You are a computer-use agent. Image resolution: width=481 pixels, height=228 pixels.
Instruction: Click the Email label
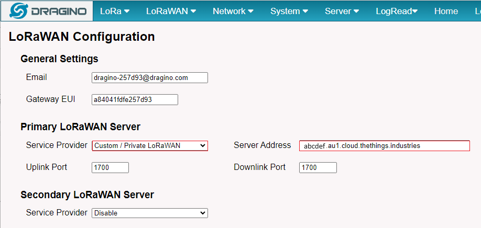tap(37, 77)
